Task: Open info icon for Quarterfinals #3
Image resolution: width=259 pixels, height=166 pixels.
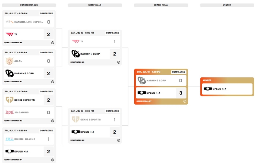Action: [52, 121]
